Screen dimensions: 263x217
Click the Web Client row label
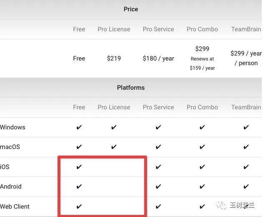point(15,207)
